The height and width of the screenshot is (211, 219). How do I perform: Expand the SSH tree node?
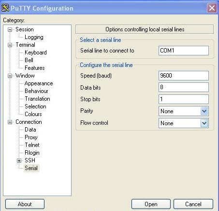click(19, 160)
